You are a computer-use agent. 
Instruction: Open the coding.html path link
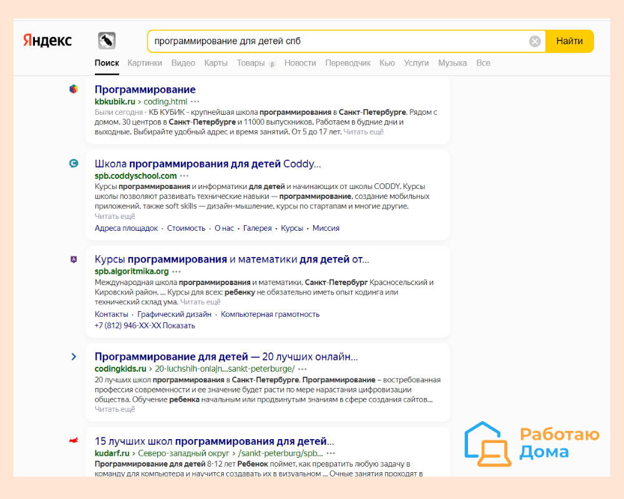coord(165,102)
